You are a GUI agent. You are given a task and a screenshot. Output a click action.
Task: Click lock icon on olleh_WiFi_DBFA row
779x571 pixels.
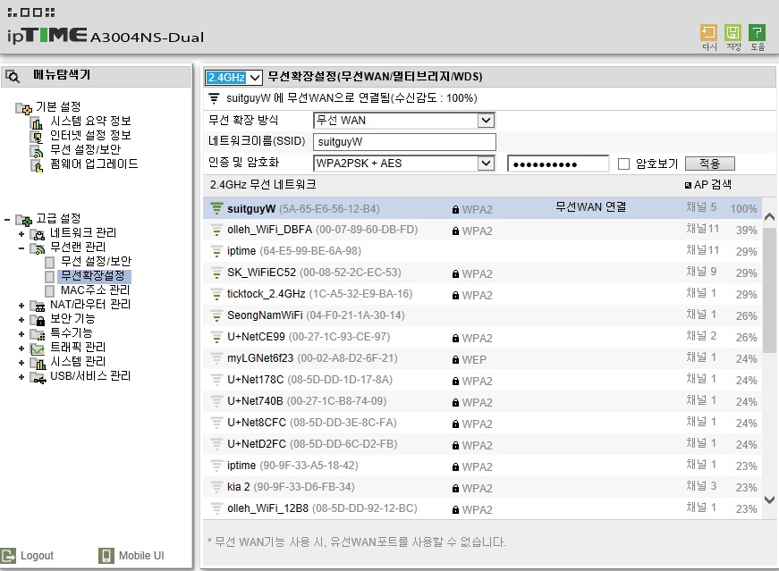pos(455,231)
